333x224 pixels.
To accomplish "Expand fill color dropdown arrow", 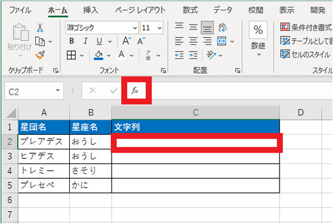I will point(109,56).
